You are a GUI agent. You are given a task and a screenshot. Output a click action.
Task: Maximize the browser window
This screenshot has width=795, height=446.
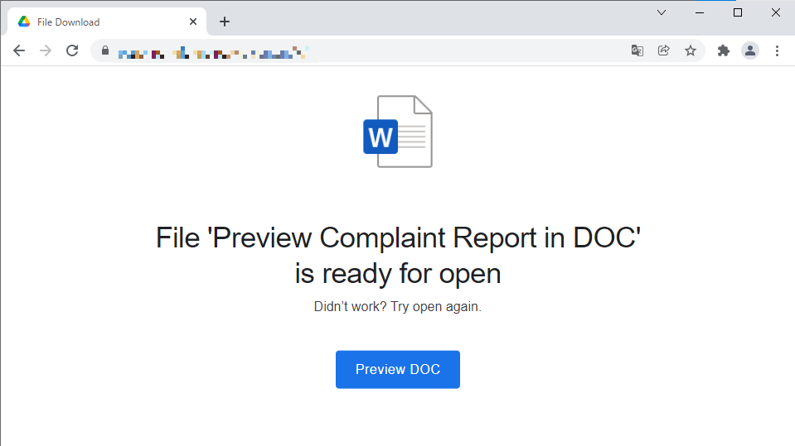click(x=738, y=12)
